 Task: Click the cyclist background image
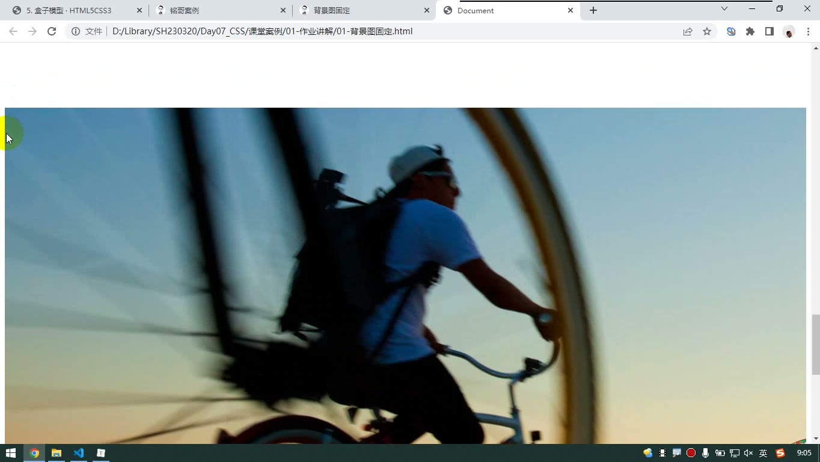(x=405, y=276)
